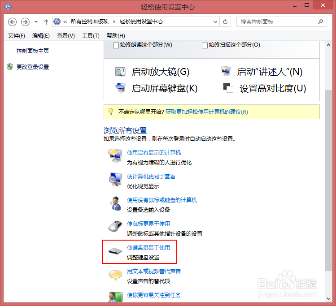Viewport: 336px width, 306px height.
Task: Check 始终朗读这个部分(W) checkbox
Action: 116,45
